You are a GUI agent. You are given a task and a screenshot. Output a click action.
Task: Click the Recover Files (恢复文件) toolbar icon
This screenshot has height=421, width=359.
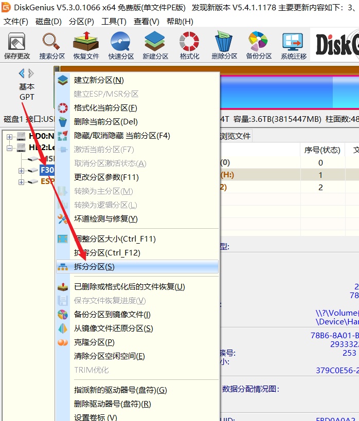(x=86, y=45)
